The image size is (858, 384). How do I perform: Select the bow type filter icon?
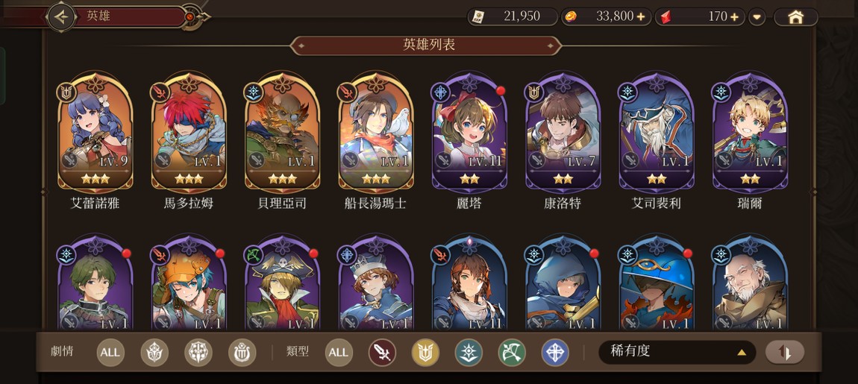(512, 352)
